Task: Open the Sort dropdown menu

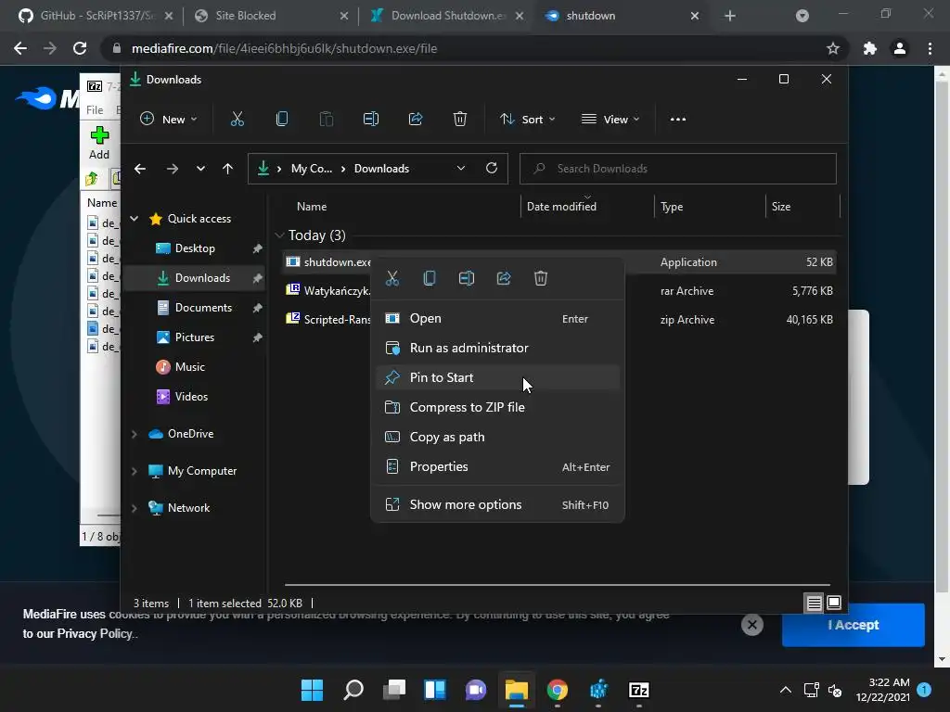Action: tap(527, 120)
